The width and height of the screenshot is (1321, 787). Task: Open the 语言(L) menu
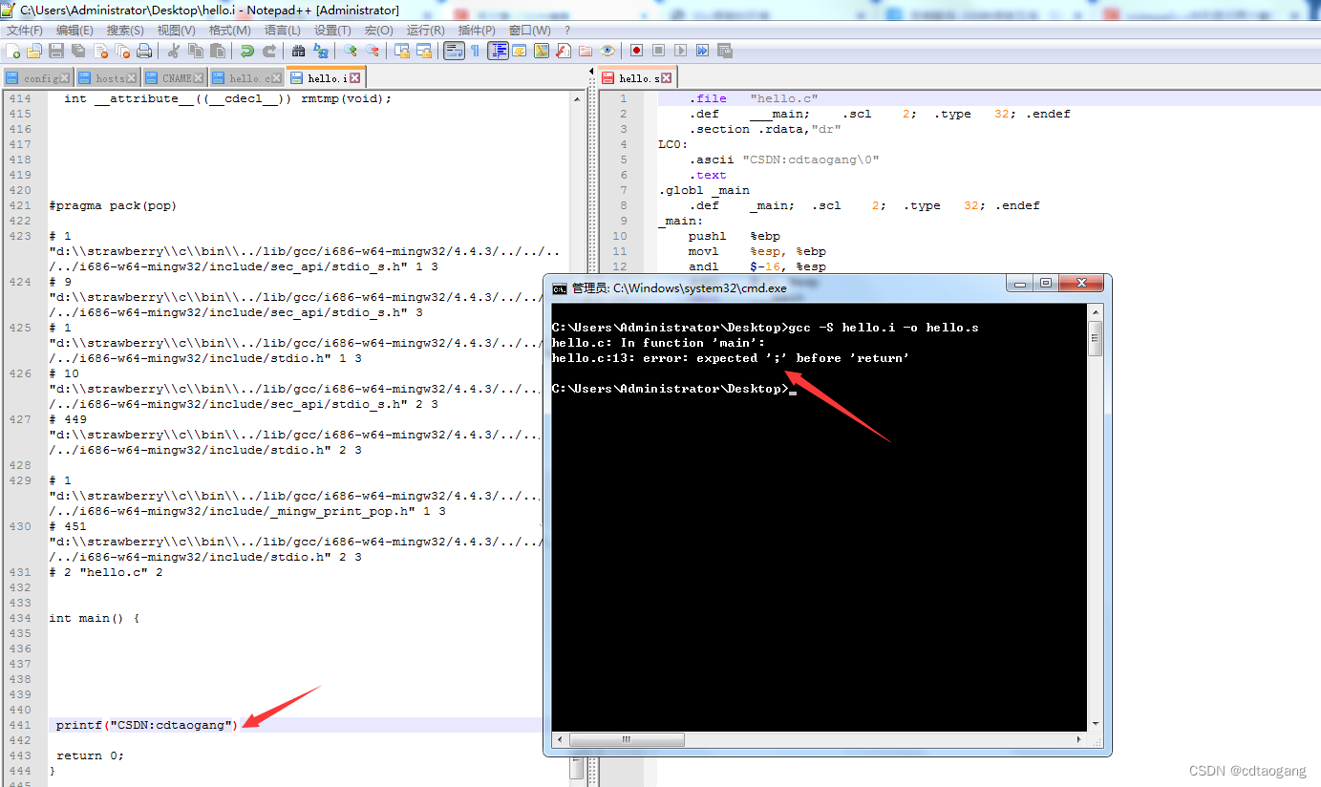(x=283, y=31)
